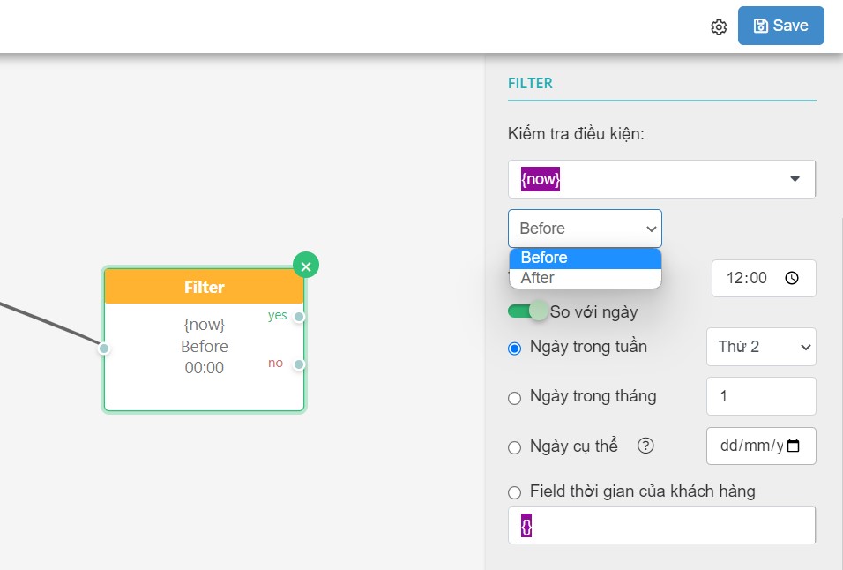Viewport: 843px width, 570px height.
Task: Toggle the 'So với ngày' switch
Action: click(x=526, y=311)
